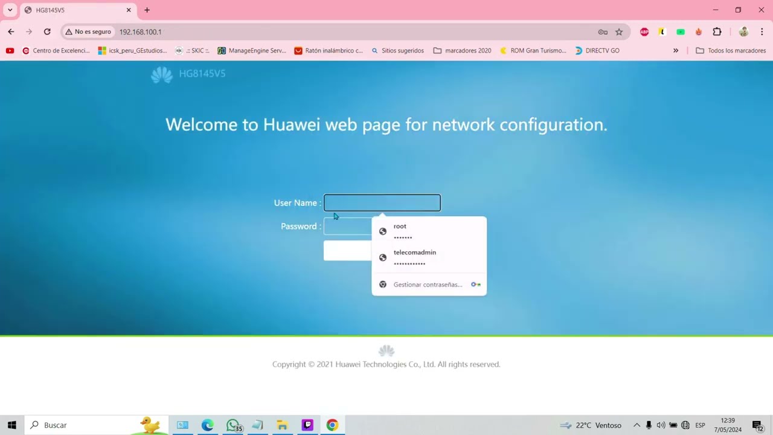773x435 pixels.
Task: Open the first taskbar app with blue monitor icon
Action: pos(182,425)
